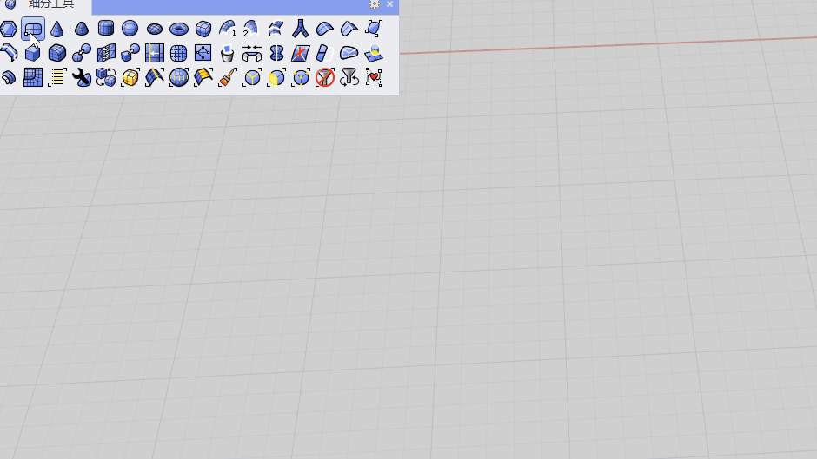
Task: Choose the SubD sweep 1 rail tool
Action: 227,29
